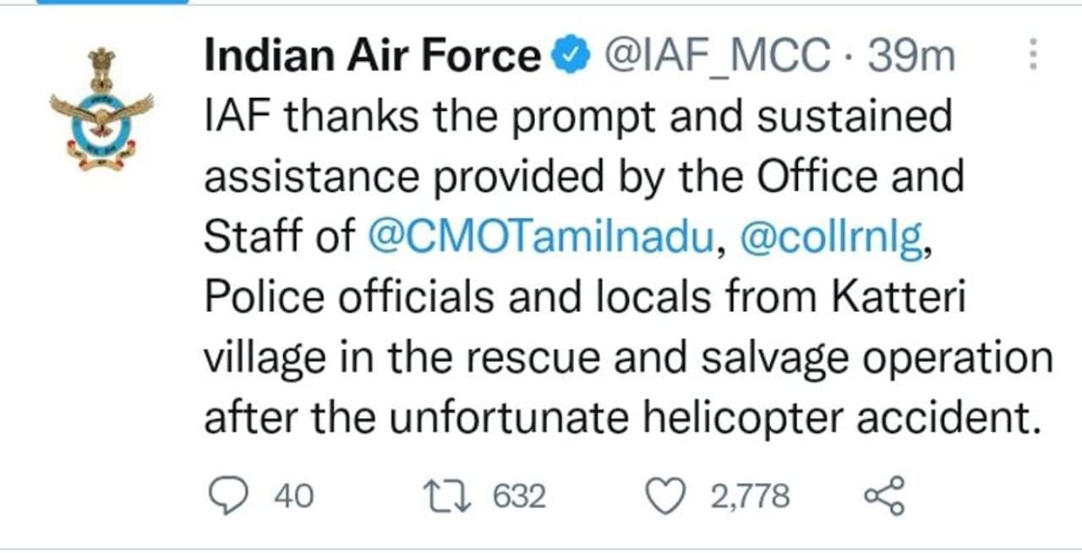Open the three-dot more options menu
This screenshot has width=1082, height=553.
pos(1032,57)
